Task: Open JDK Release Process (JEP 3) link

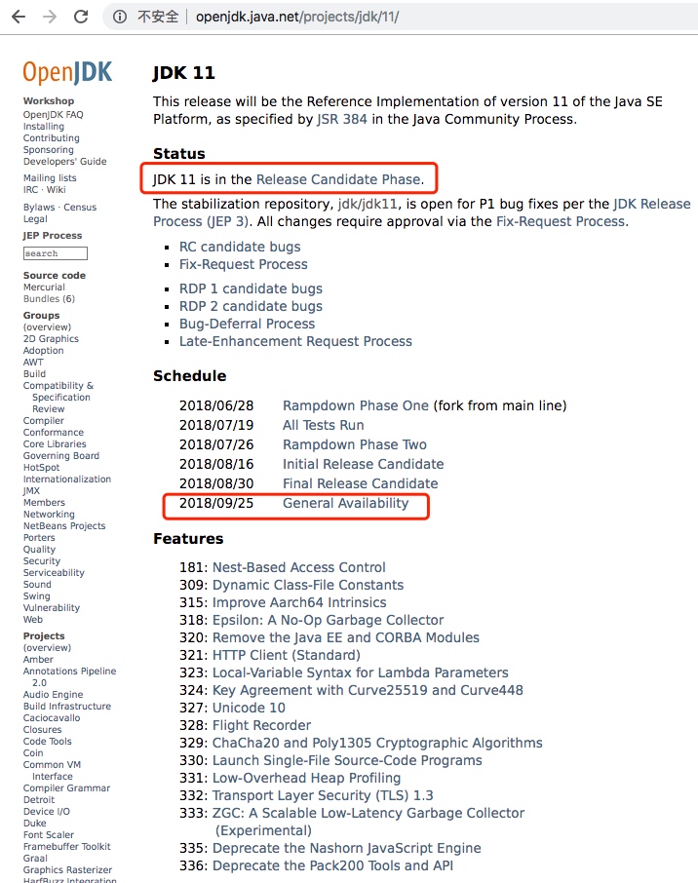Action: point(422,212)
